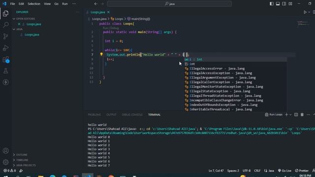
Task: Click the Loops breadcrumb class item
Action: 119,19
